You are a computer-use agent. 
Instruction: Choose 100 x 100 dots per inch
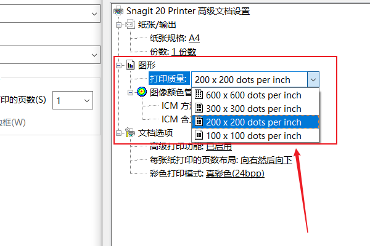255,135
